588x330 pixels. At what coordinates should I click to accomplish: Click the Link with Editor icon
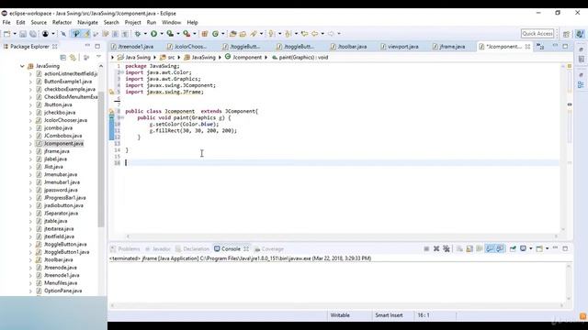[x=73, y=57]
